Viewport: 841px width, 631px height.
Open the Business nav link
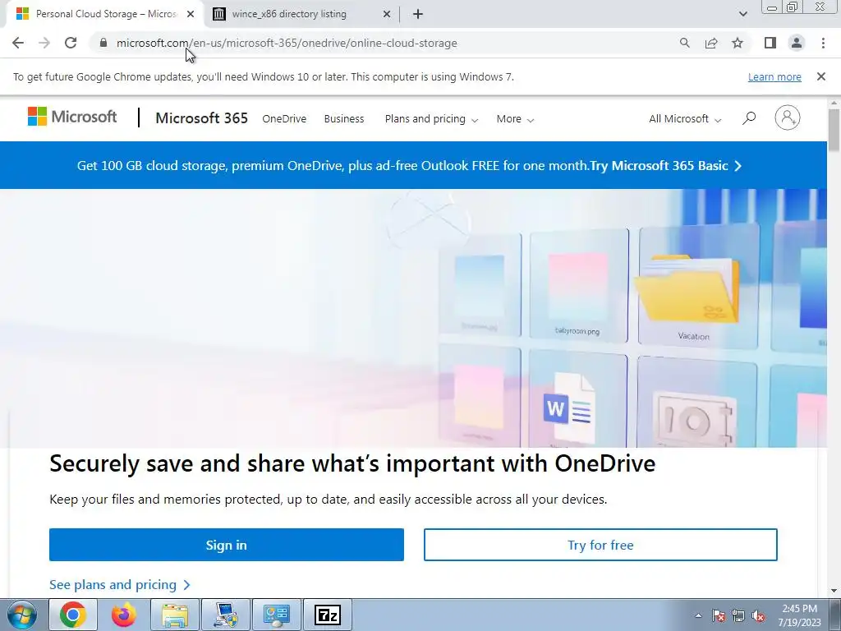(344, 119)
